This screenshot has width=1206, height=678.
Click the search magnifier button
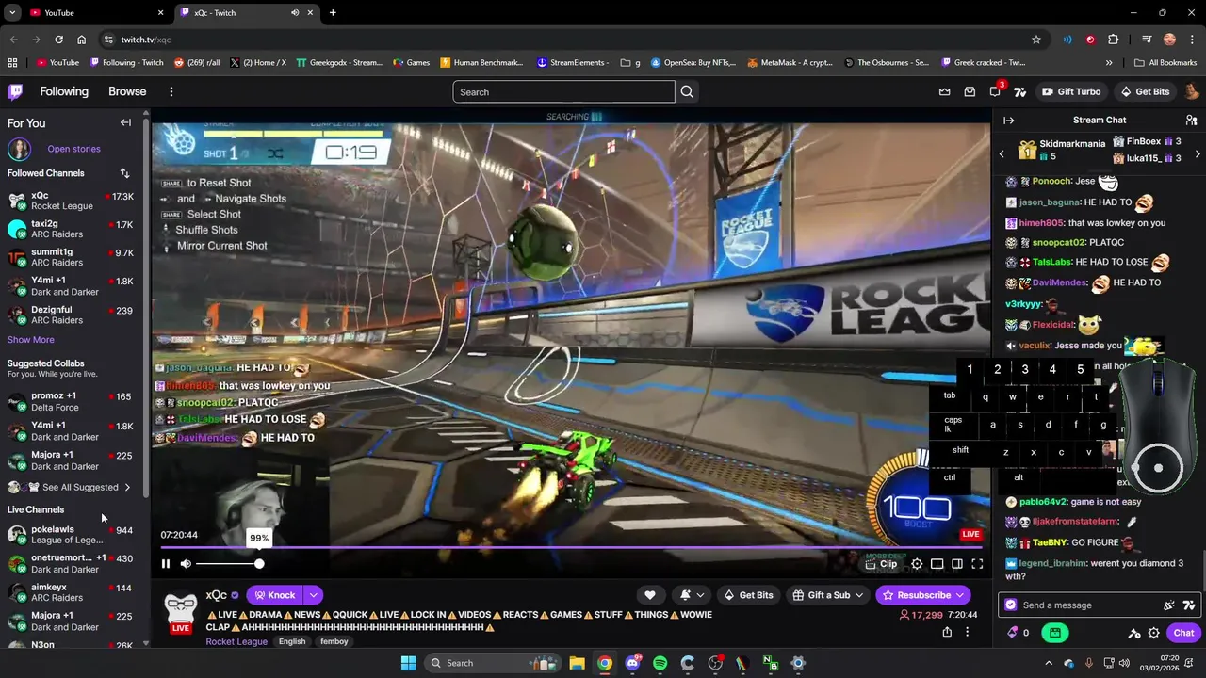687,91
